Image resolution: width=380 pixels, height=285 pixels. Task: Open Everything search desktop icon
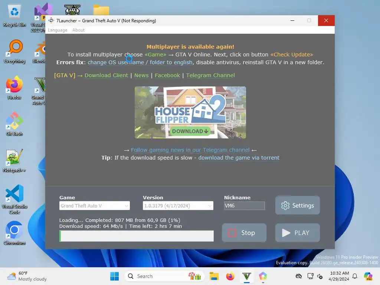tap(14, 52)
